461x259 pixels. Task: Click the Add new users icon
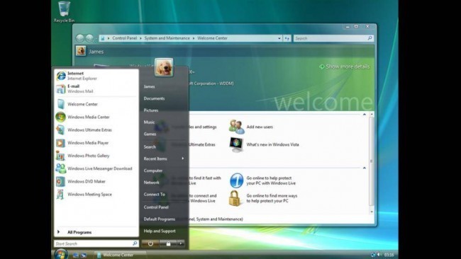coord(236,127)
